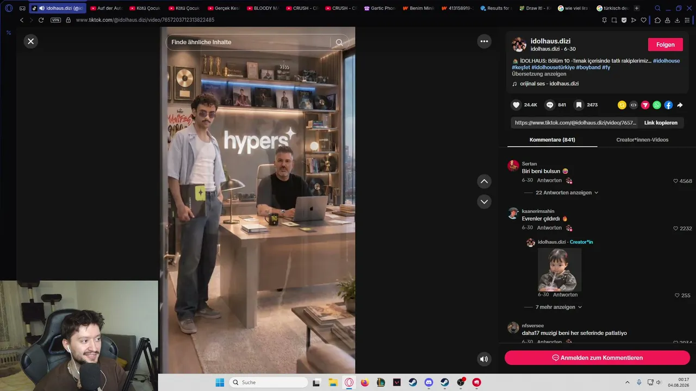Reply to Sertan's comment via Antworten

(549, 180)
